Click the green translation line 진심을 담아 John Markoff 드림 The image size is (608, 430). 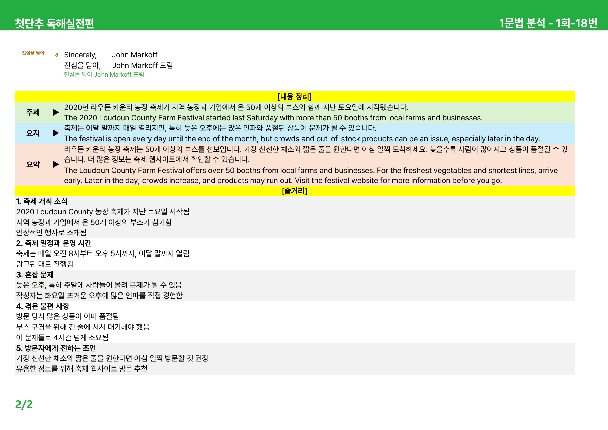104,75
